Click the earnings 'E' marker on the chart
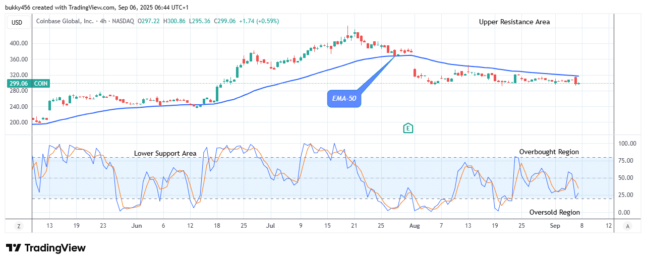646x263 pixels. click(x=408, y=128)
